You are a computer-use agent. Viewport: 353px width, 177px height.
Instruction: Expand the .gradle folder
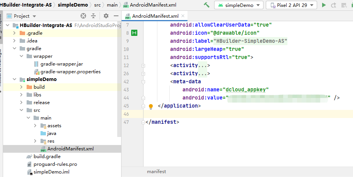[14, 33]
